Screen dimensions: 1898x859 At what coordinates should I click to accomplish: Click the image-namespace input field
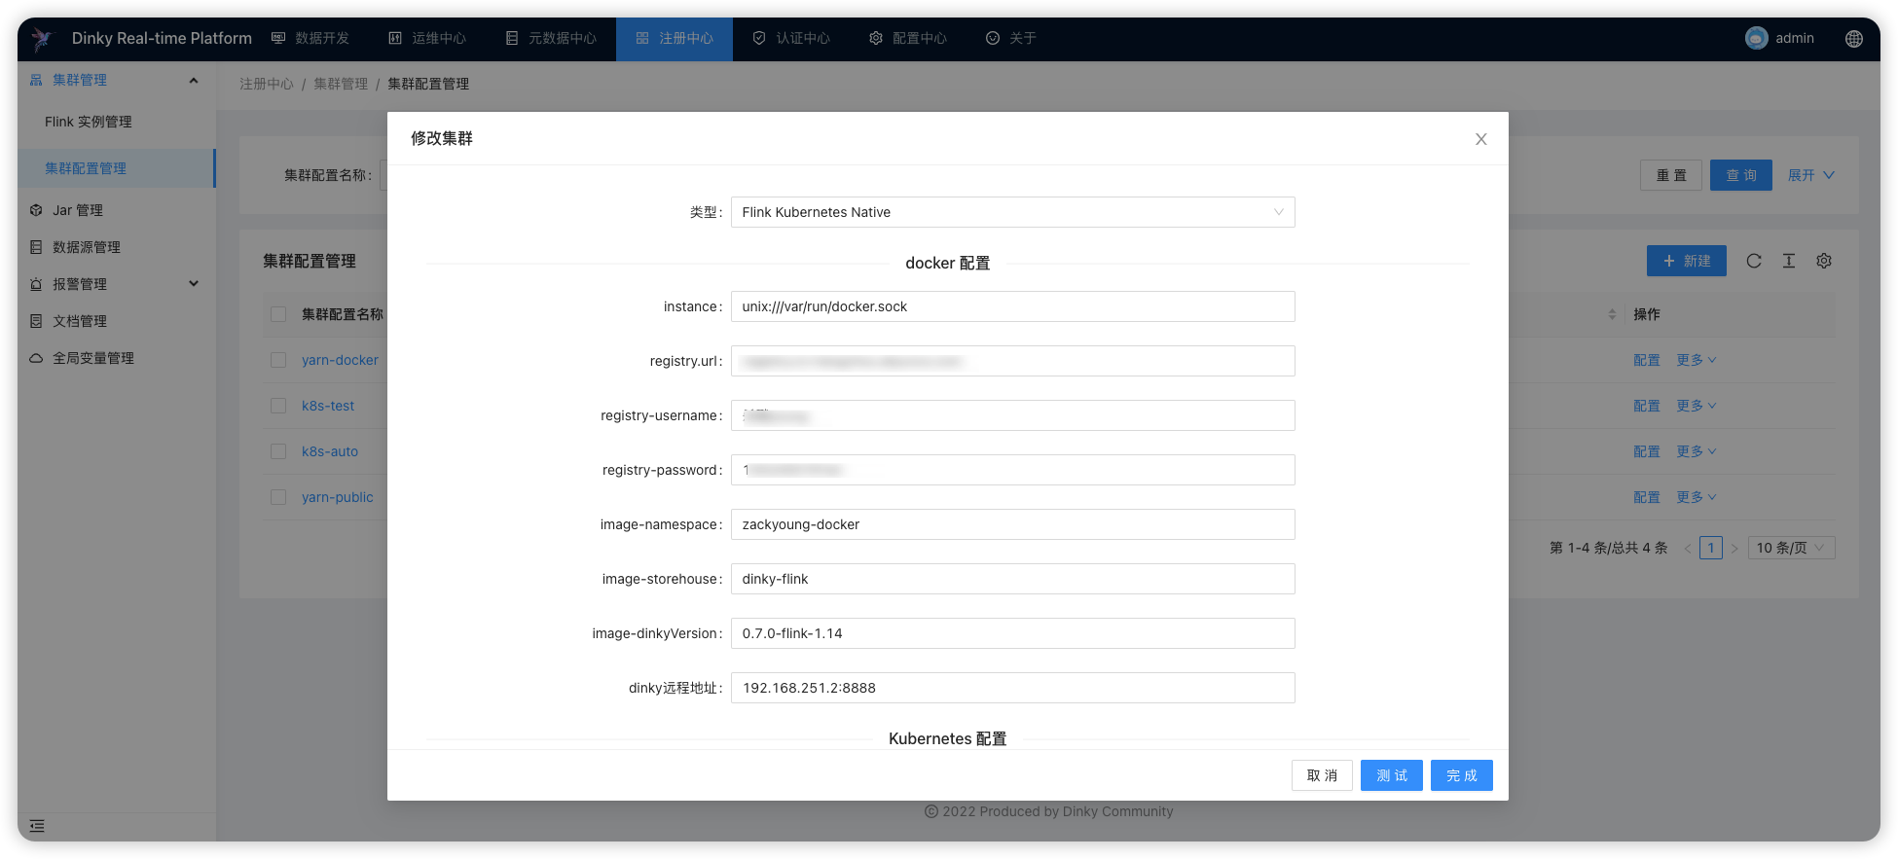coord(1012,524)
